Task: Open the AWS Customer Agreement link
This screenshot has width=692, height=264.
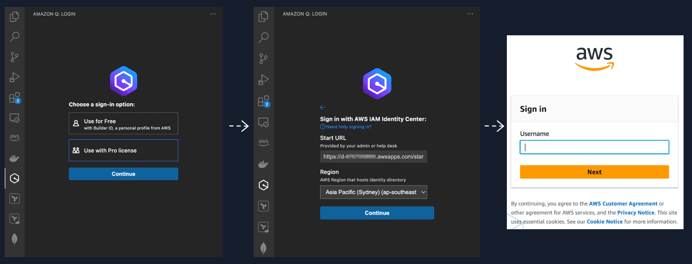Action: [623, 203]
